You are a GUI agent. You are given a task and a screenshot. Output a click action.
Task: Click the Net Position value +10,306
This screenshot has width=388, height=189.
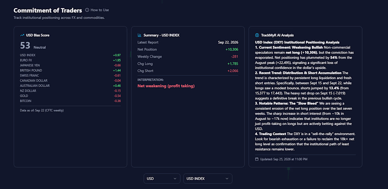point(232,49)
